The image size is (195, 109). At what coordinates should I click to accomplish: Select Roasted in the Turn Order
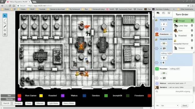tap(183, 36)
